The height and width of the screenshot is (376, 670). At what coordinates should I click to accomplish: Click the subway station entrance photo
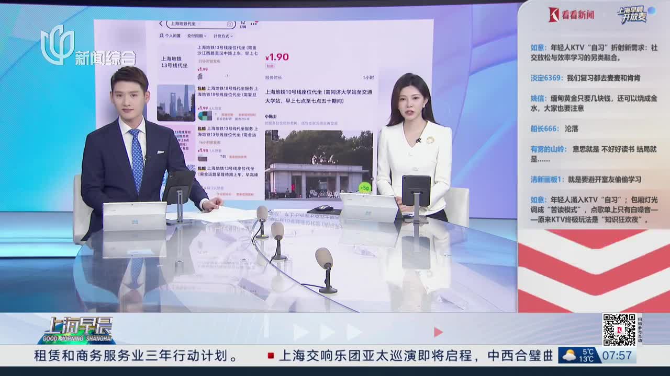(319, 164)
